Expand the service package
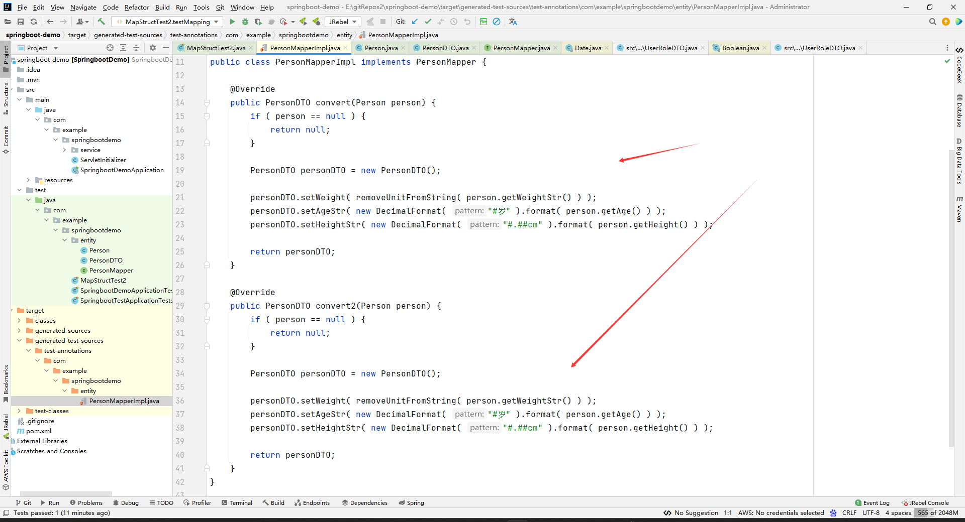 [x=64, y=150]
